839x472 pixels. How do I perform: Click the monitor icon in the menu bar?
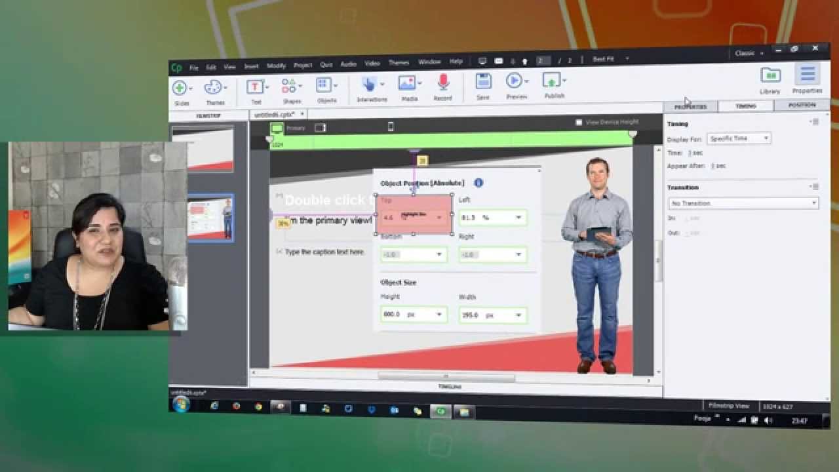[x=482, y=61]
